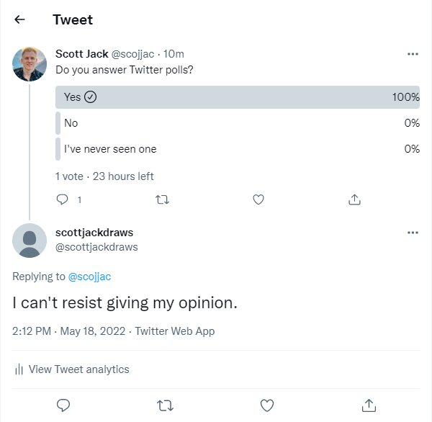The height and width of the screenshot is (422, 432).
Task: Select the 'Yes' poll option
Action: tap(238, 97)
